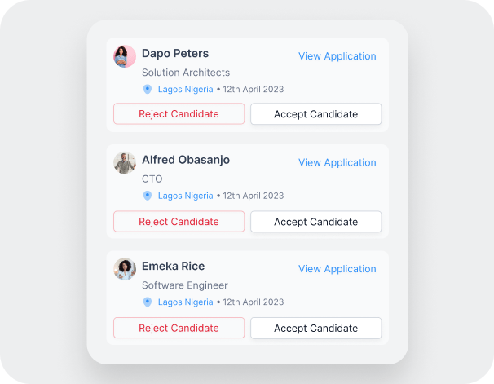The height and width of the screenshot is (384, 494).
Task: Reject Candidate Alfred Obasanjo
Action: (x=179, y=222)
